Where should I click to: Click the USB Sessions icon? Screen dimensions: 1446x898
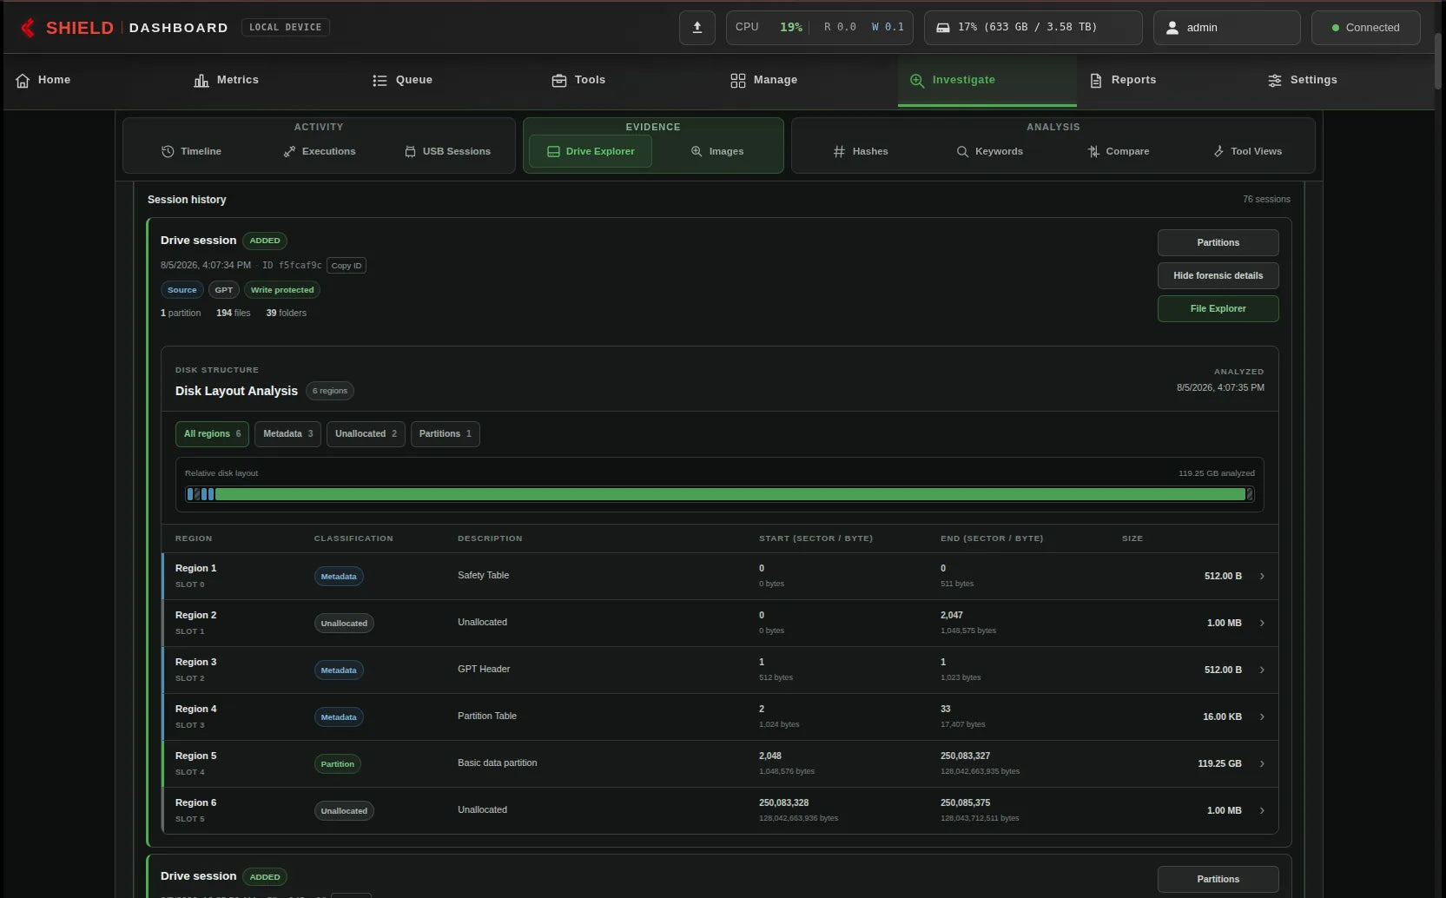click(410, 151)
